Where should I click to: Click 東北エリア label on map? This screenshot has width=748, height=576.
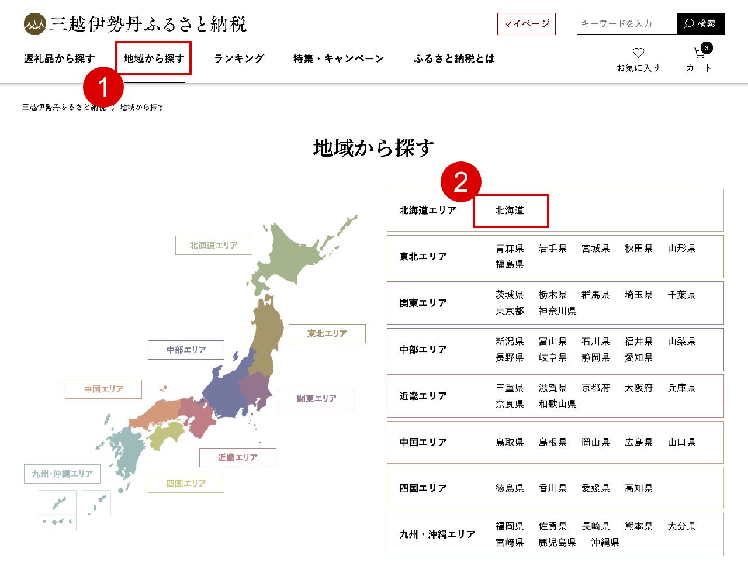(327, 334)
